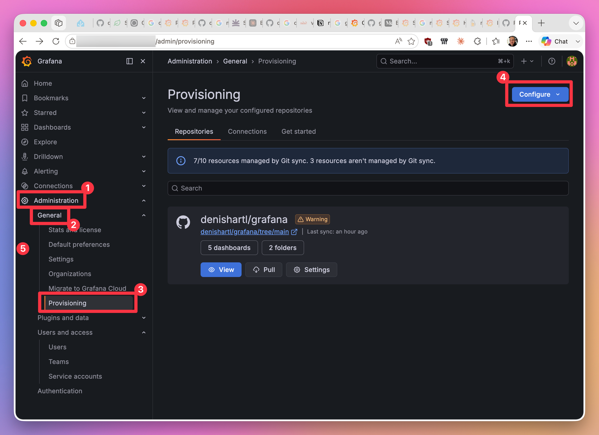Click the Administration gear icon

25,201
